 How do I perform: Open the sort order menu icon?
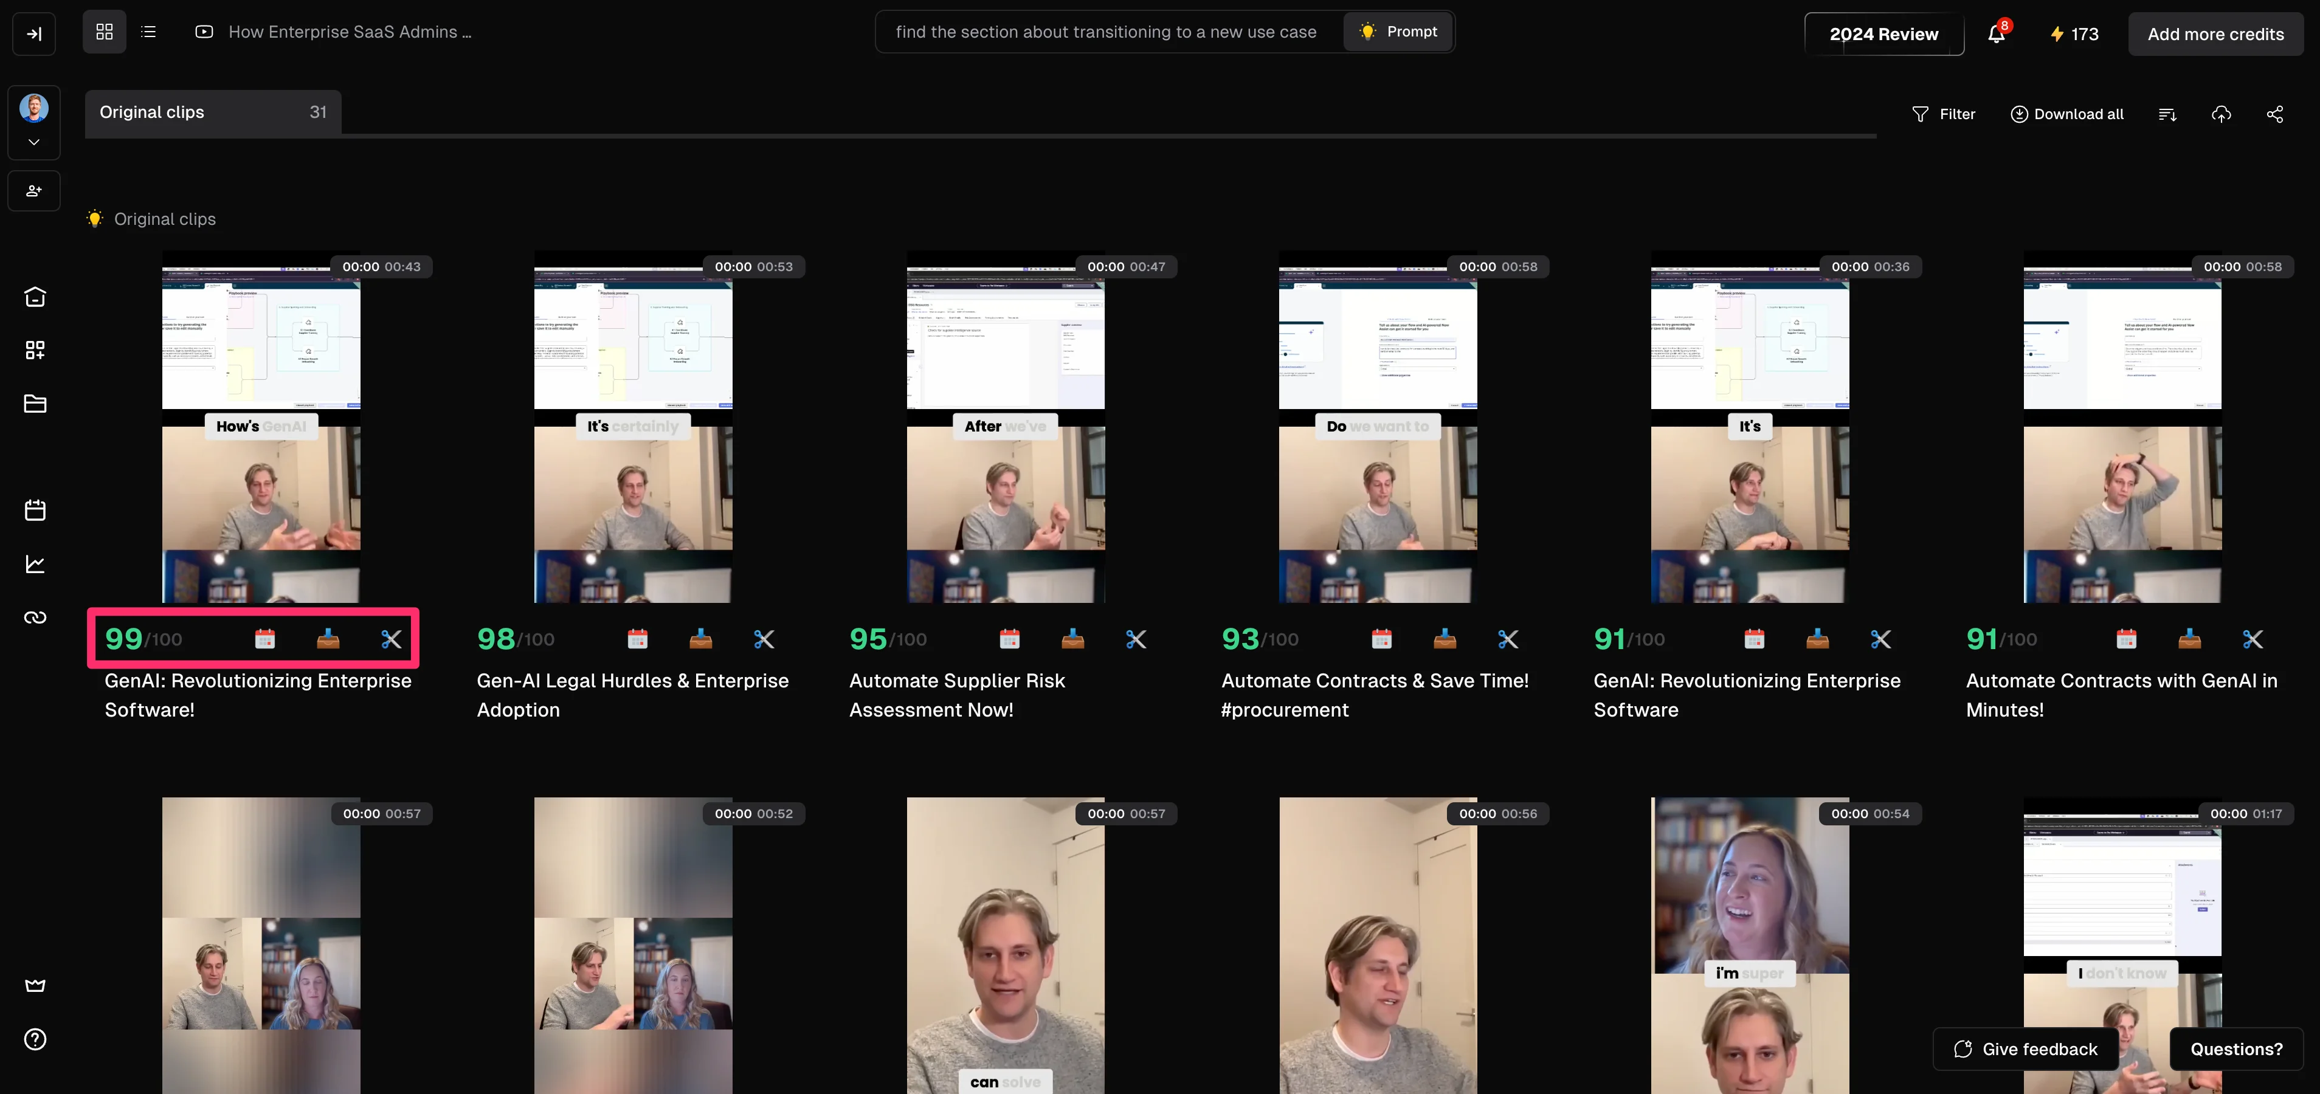[x=2167, y=114]
